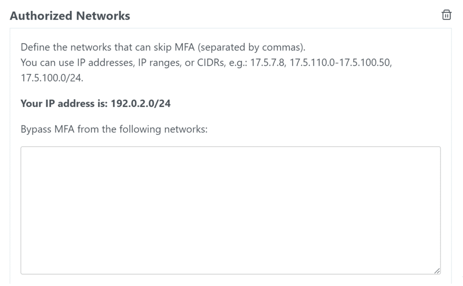
Task: Click the trash icon to delete Authorized Networks
Action: pos(446,15)
